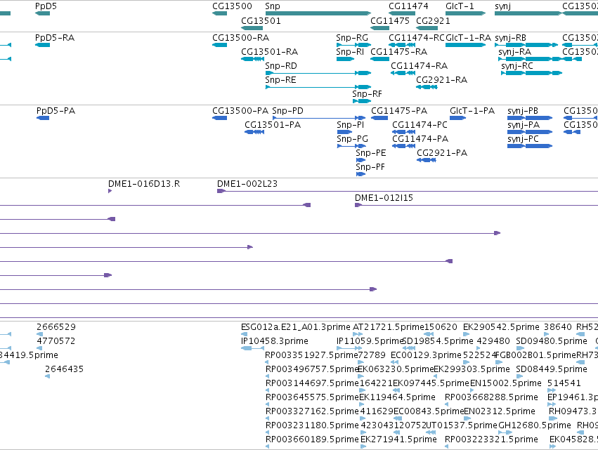598x450 pixels.
Task: Open the CG11474-PC protein label
Action: pyautogui.click(x=420, y=125)
